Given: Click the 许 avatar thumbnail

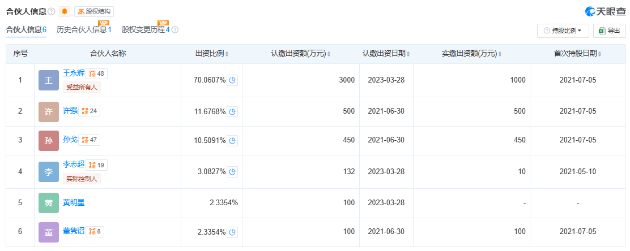Looking at the screenshot, I should coord(49,111).
